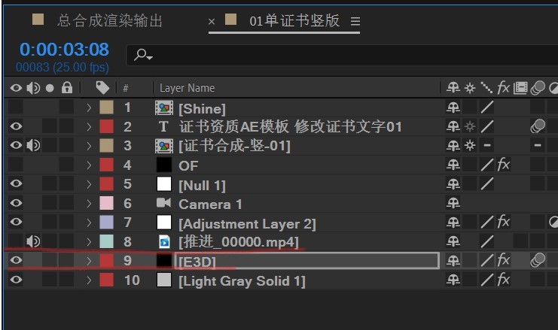558x330 pixels.
Task: Expand the E3D layer properties
Action: 89,261
